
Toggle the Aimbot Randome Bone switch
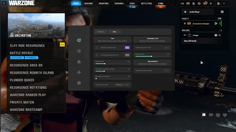click(167, 70)
